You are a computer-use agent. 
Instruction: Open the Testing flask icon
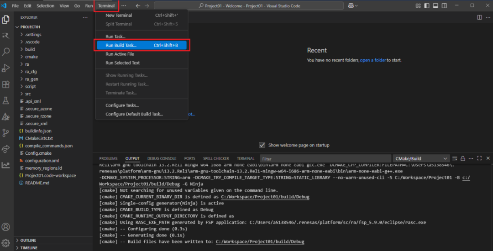[6, 100]
